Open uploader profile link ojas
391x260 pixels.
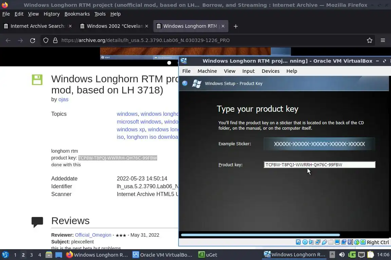(63, 99)
